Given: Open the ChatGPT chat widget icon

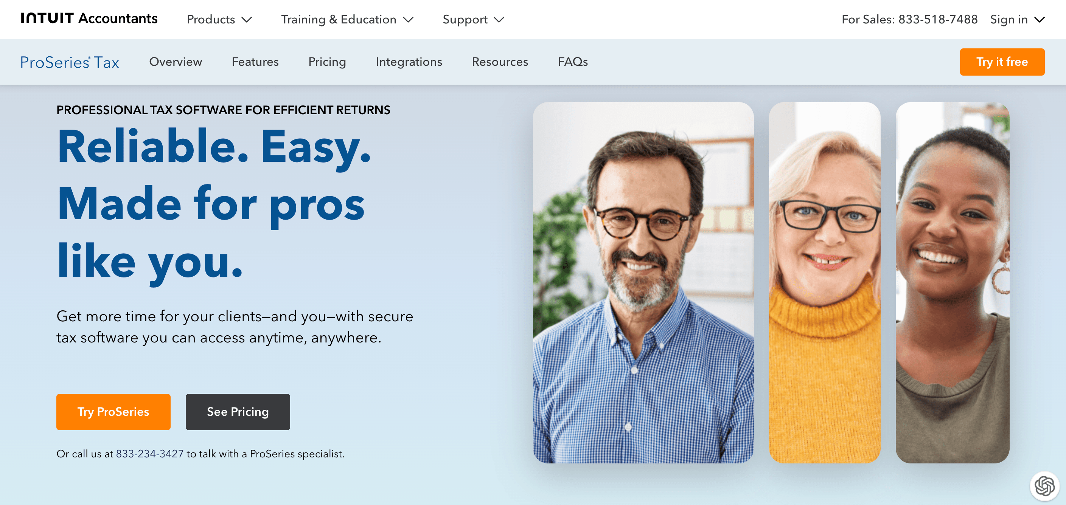Looking at the screenshot, I should pos(1044,486).
